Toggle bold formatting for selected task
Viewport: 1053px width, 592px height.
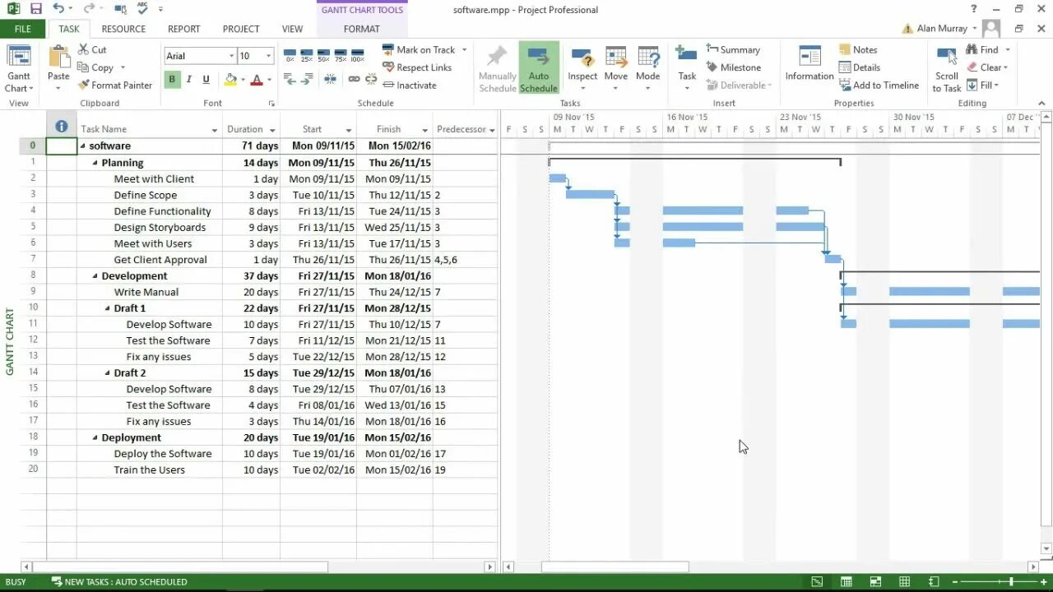tap(171, 79)
